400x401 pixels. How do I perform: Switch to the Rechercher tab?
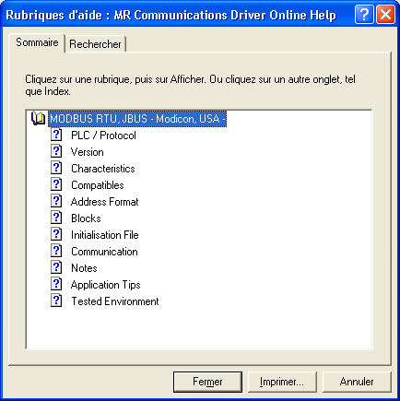(95, 44)
